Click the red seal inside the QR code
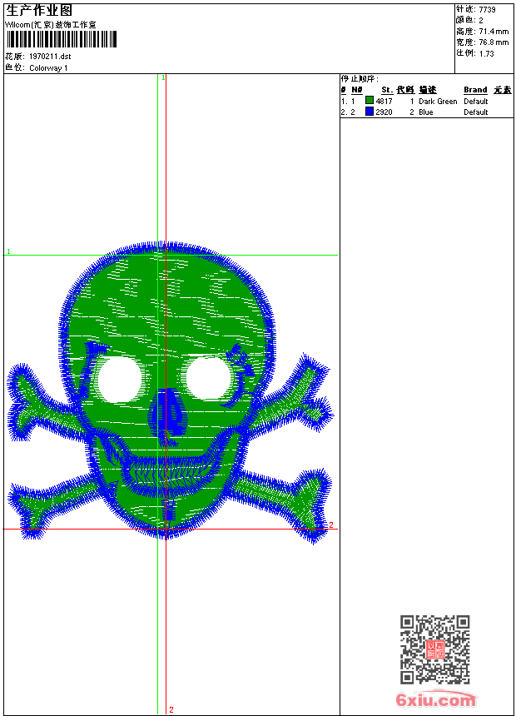This screenshot has width=516, height=716. click(x=435, y=650)
